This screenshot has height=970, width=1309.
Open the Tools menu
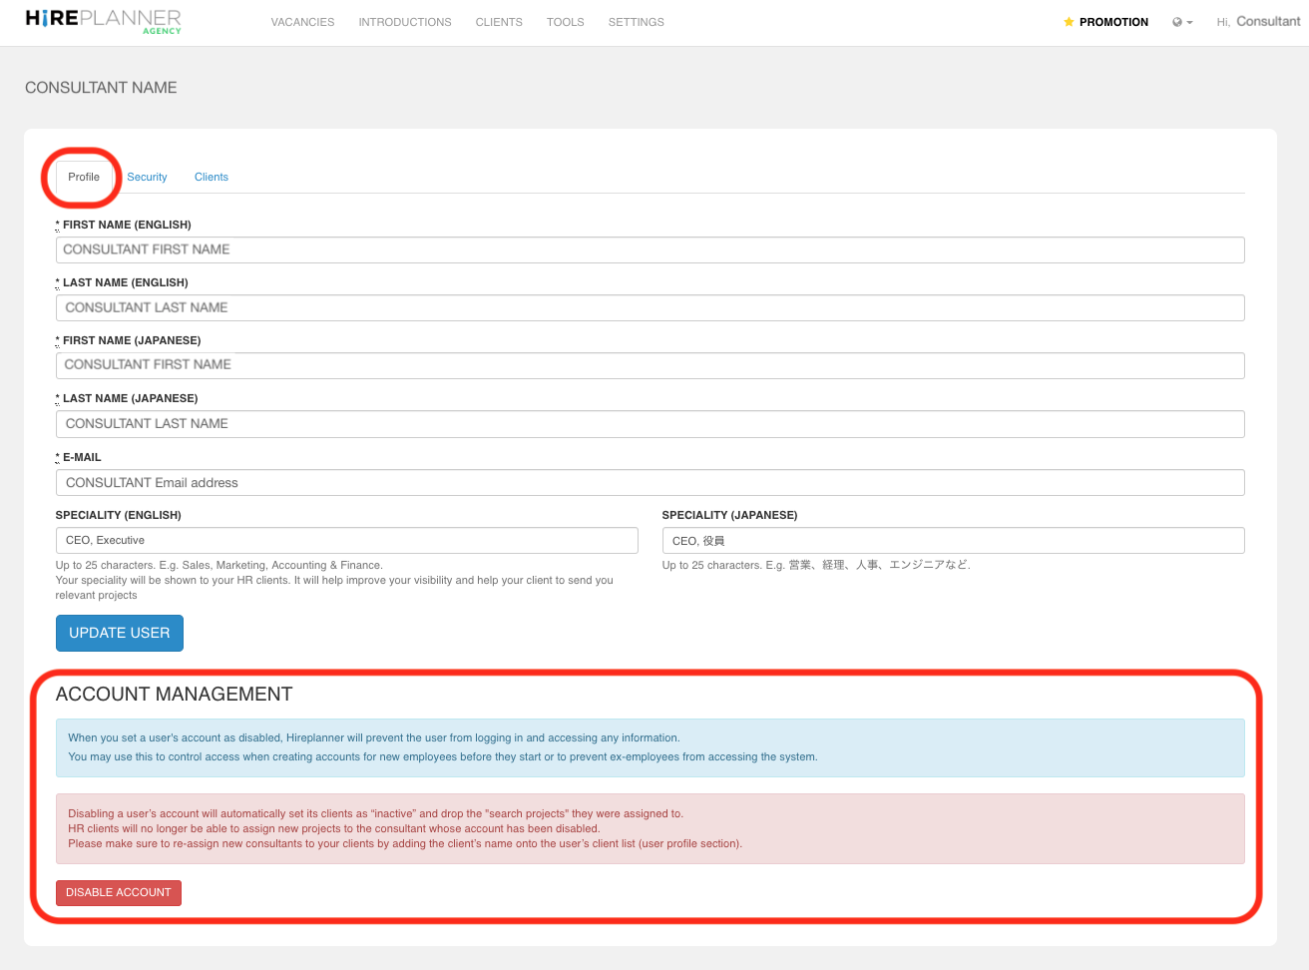(x=565, y=22)
